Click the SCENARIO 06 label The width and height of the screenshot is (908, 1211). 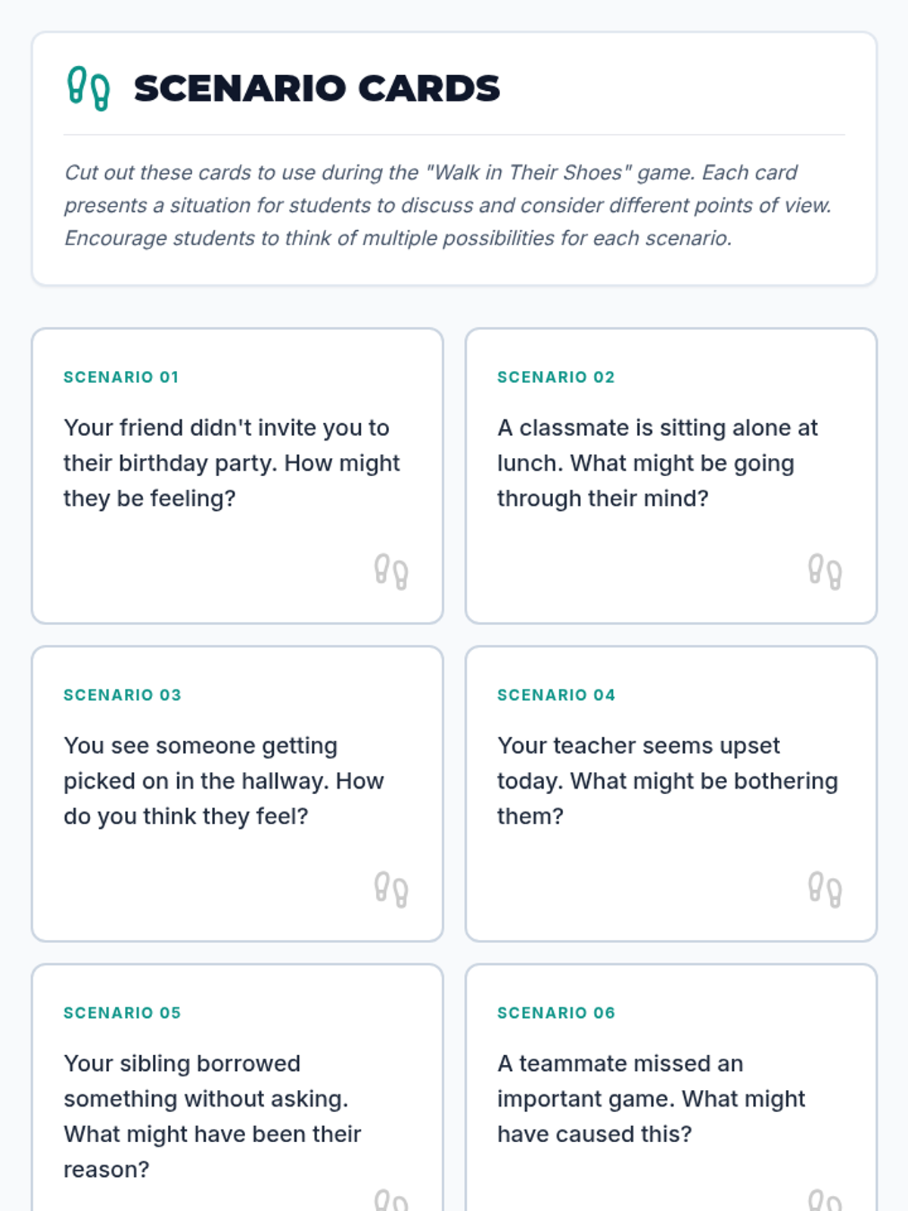pos(556,1013)
